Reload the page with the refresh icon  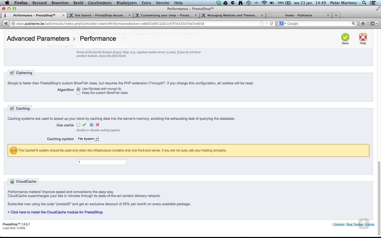point(271,24)
